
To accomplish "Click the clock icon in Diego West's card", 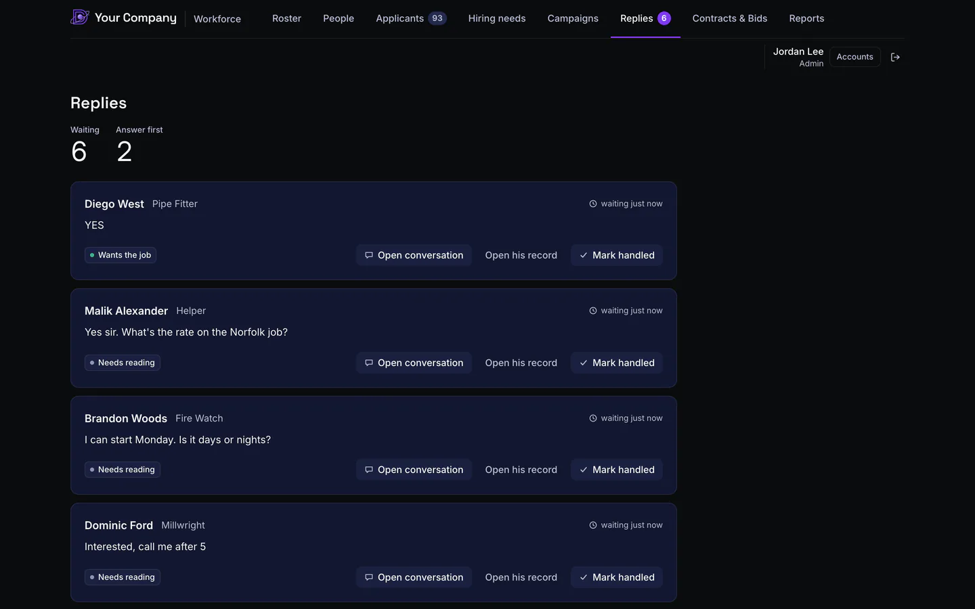I will (x=593, y=204).
